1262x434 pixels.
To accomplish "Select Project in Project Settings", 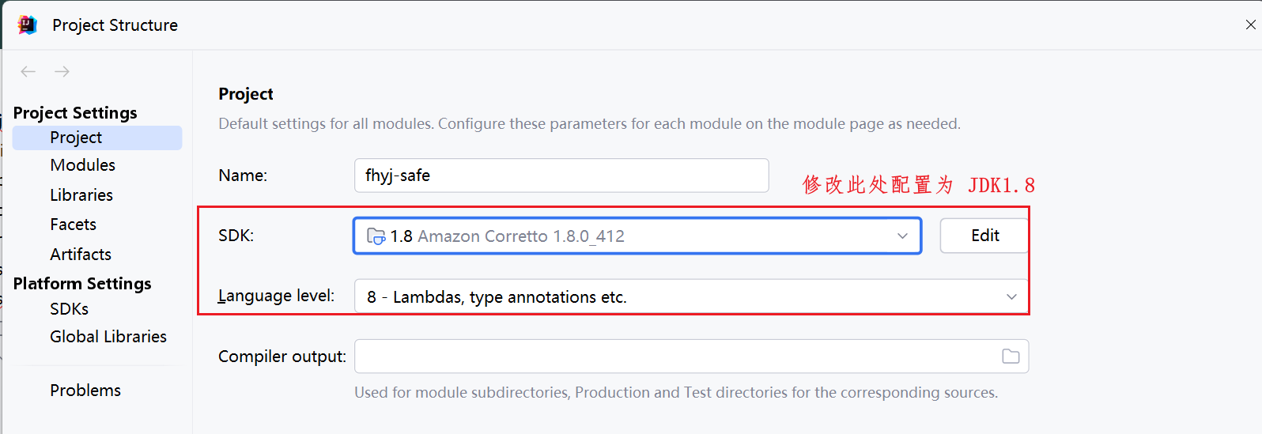I will tap(76, 138).
